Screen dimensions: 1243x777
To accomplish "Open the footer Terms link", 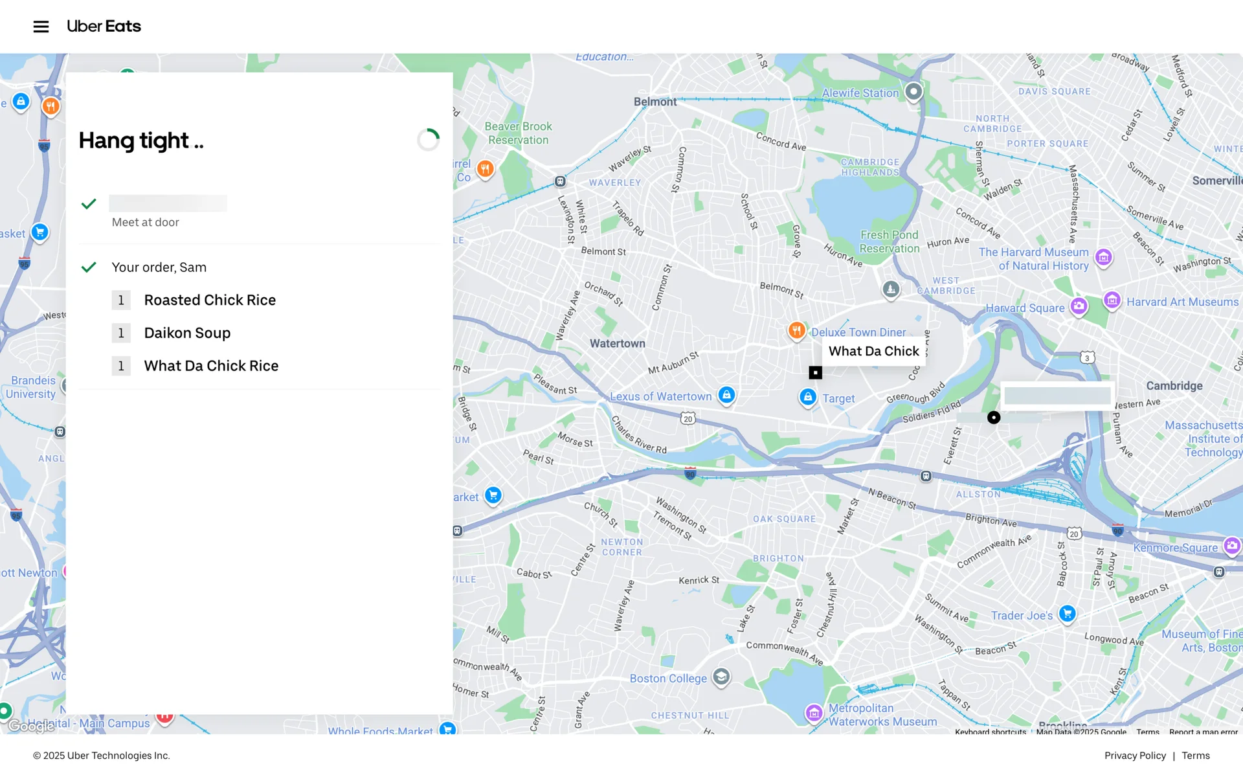I will (x=1195, y=756).
